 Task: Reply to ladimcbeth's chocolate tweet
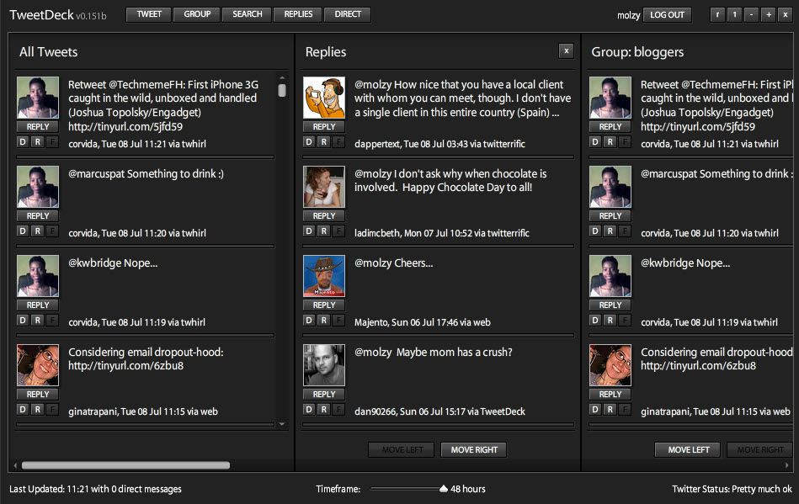[324, 216]
